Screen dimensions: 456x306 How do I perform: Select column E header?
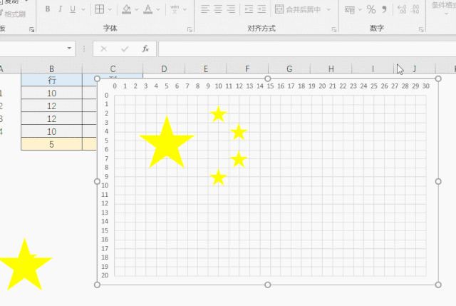click(206, 68)
